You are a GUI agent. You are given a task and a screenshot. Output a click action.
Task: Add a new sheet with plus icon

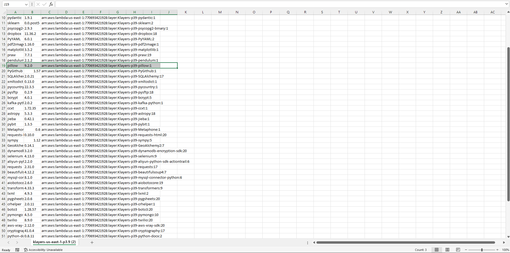pyautogui.click(x=92, y=242)
